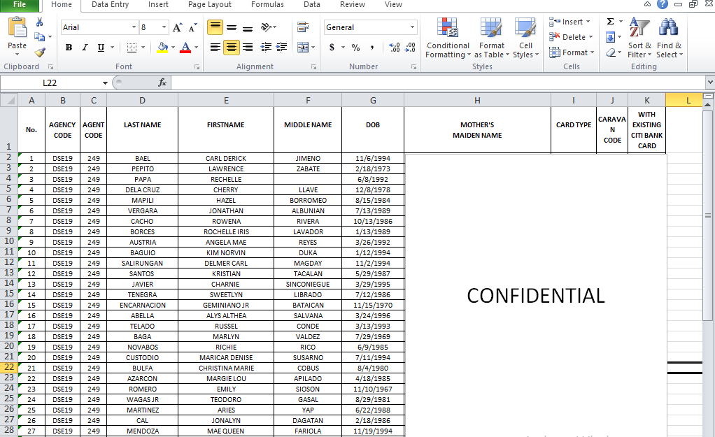Open the Number dialog launcher
The image size is (715, 437).
click(x=413, y=67)
